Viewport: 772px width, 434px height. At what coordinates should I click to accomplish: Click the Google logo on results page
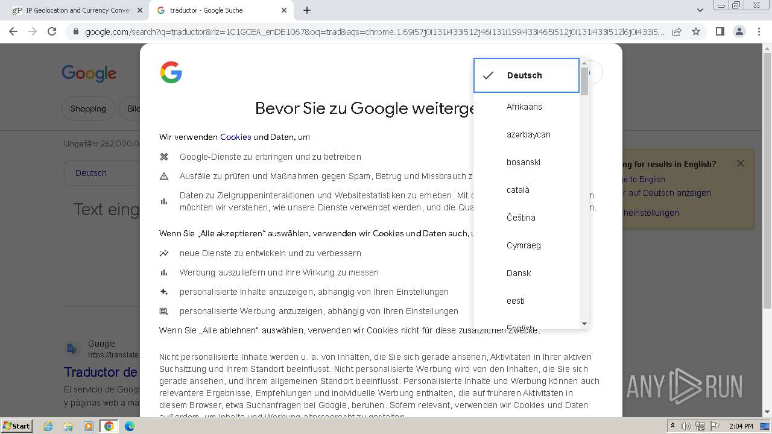coord(89,74)
